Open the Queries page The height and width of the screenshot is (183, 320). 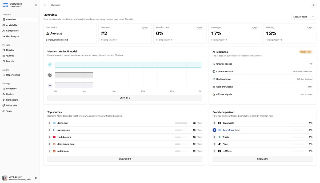(x=20, y=55)
